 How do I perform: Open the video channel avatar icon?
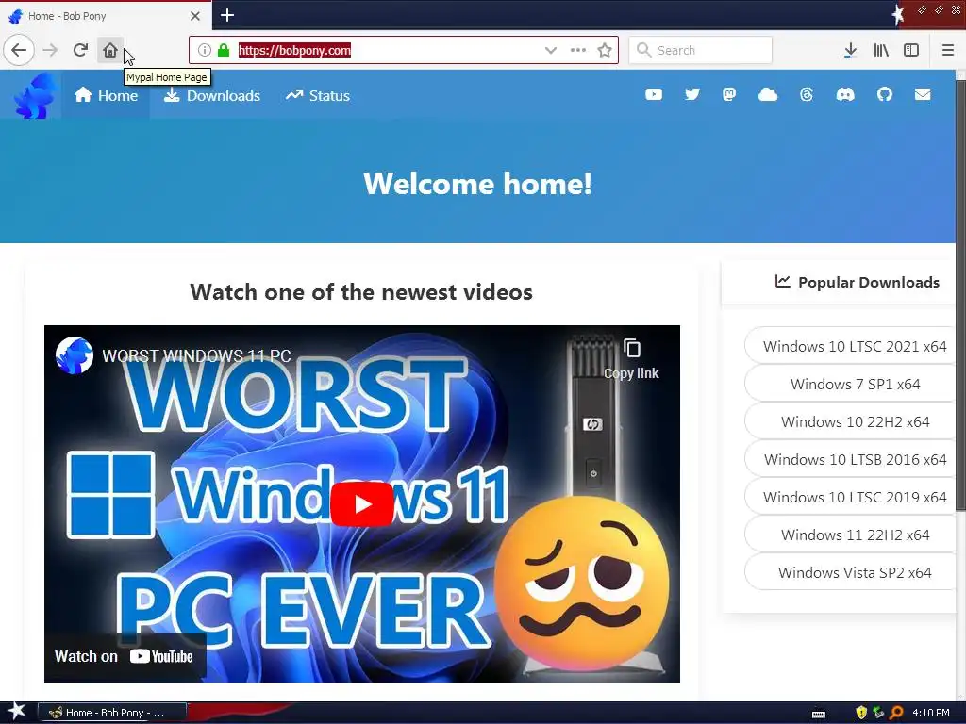pos(74,355)
